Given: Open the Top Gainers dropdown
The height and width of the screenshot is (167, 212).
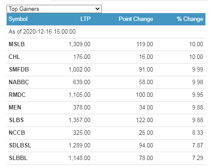Looking at the screenshot, I should click(x=54, y=9).
